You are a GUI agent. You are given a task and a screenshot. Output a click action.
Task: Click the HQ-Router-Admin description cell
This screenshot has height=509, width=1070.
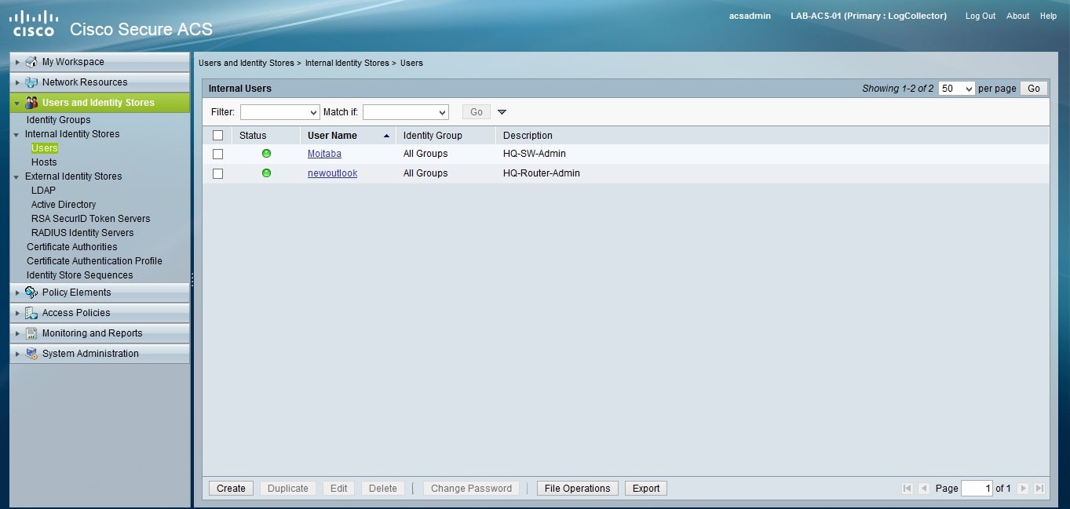(x=542, y=173)
